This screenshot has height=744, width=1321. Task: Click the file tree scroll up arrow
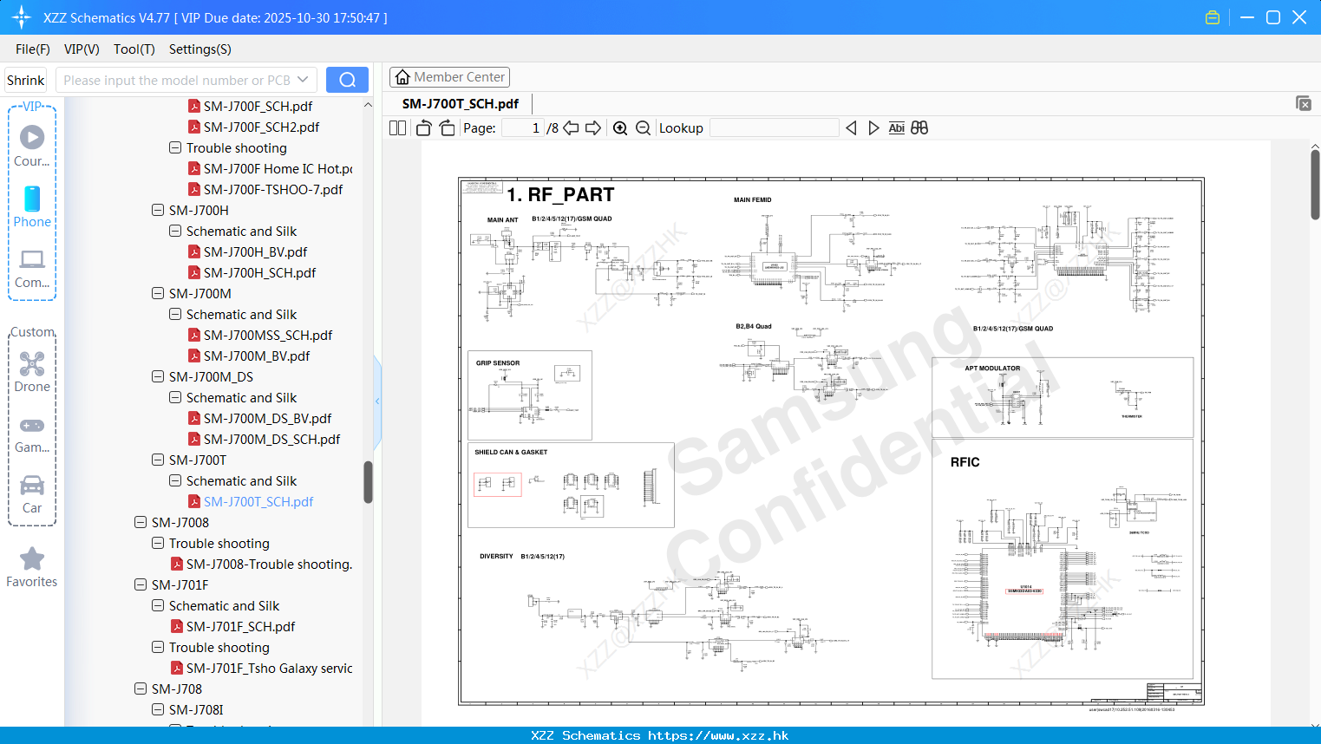(x=368, y=104)
